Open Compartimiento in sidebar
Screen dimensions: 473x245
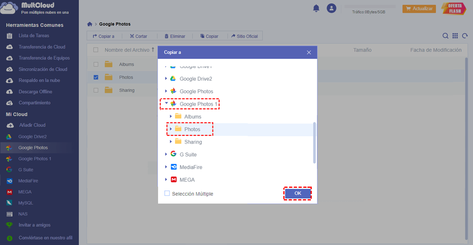tap(34, 103)
